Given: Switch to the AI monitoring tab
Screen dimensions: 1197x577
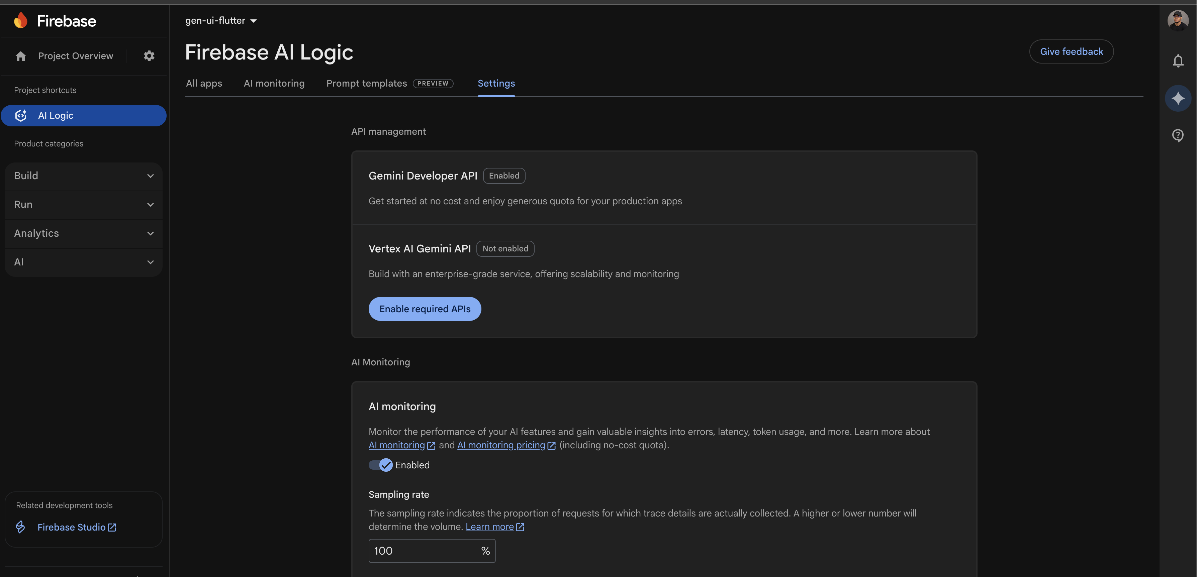Looking at the screenshot, I should [274, 84].
